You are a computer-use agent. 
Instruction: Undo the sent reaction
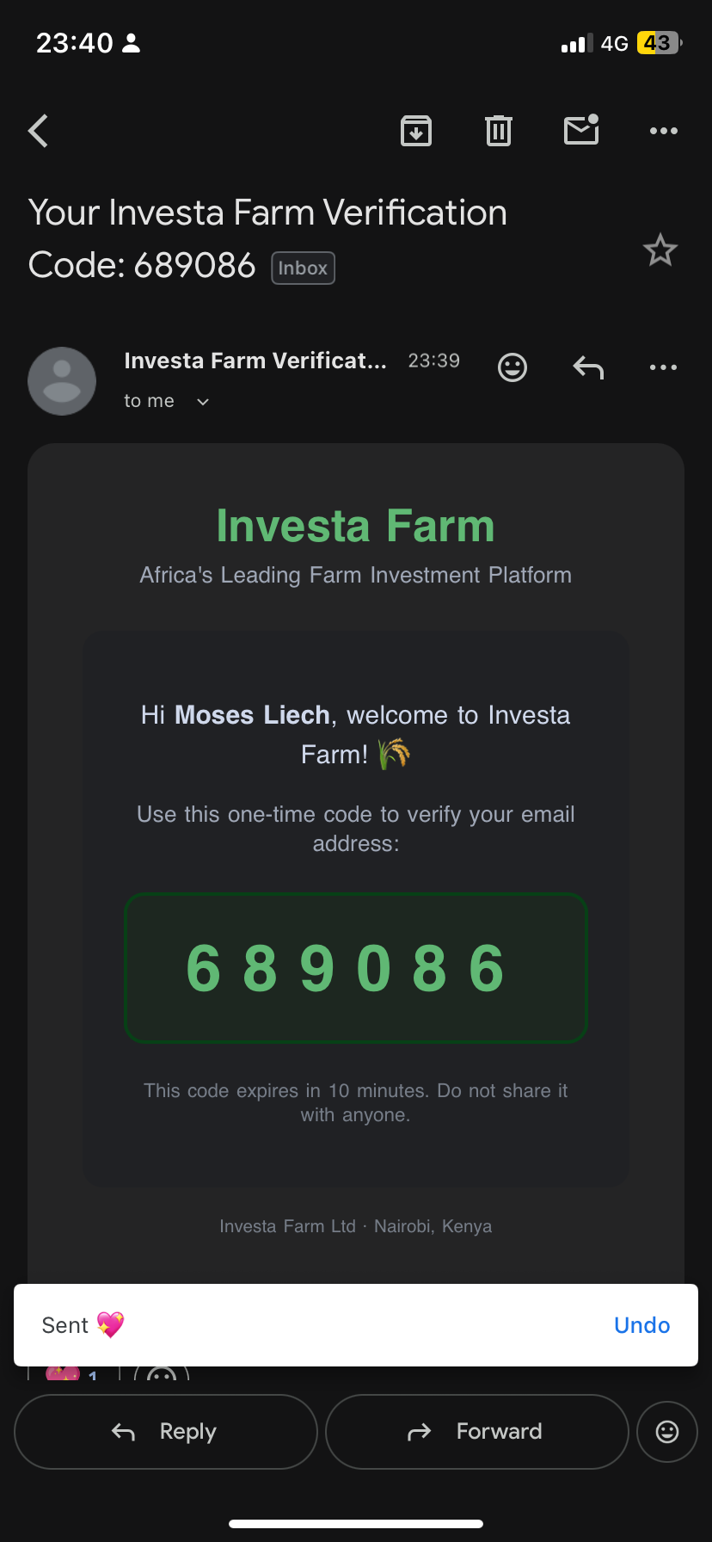pyautogui.click(x=641, y=1325)
